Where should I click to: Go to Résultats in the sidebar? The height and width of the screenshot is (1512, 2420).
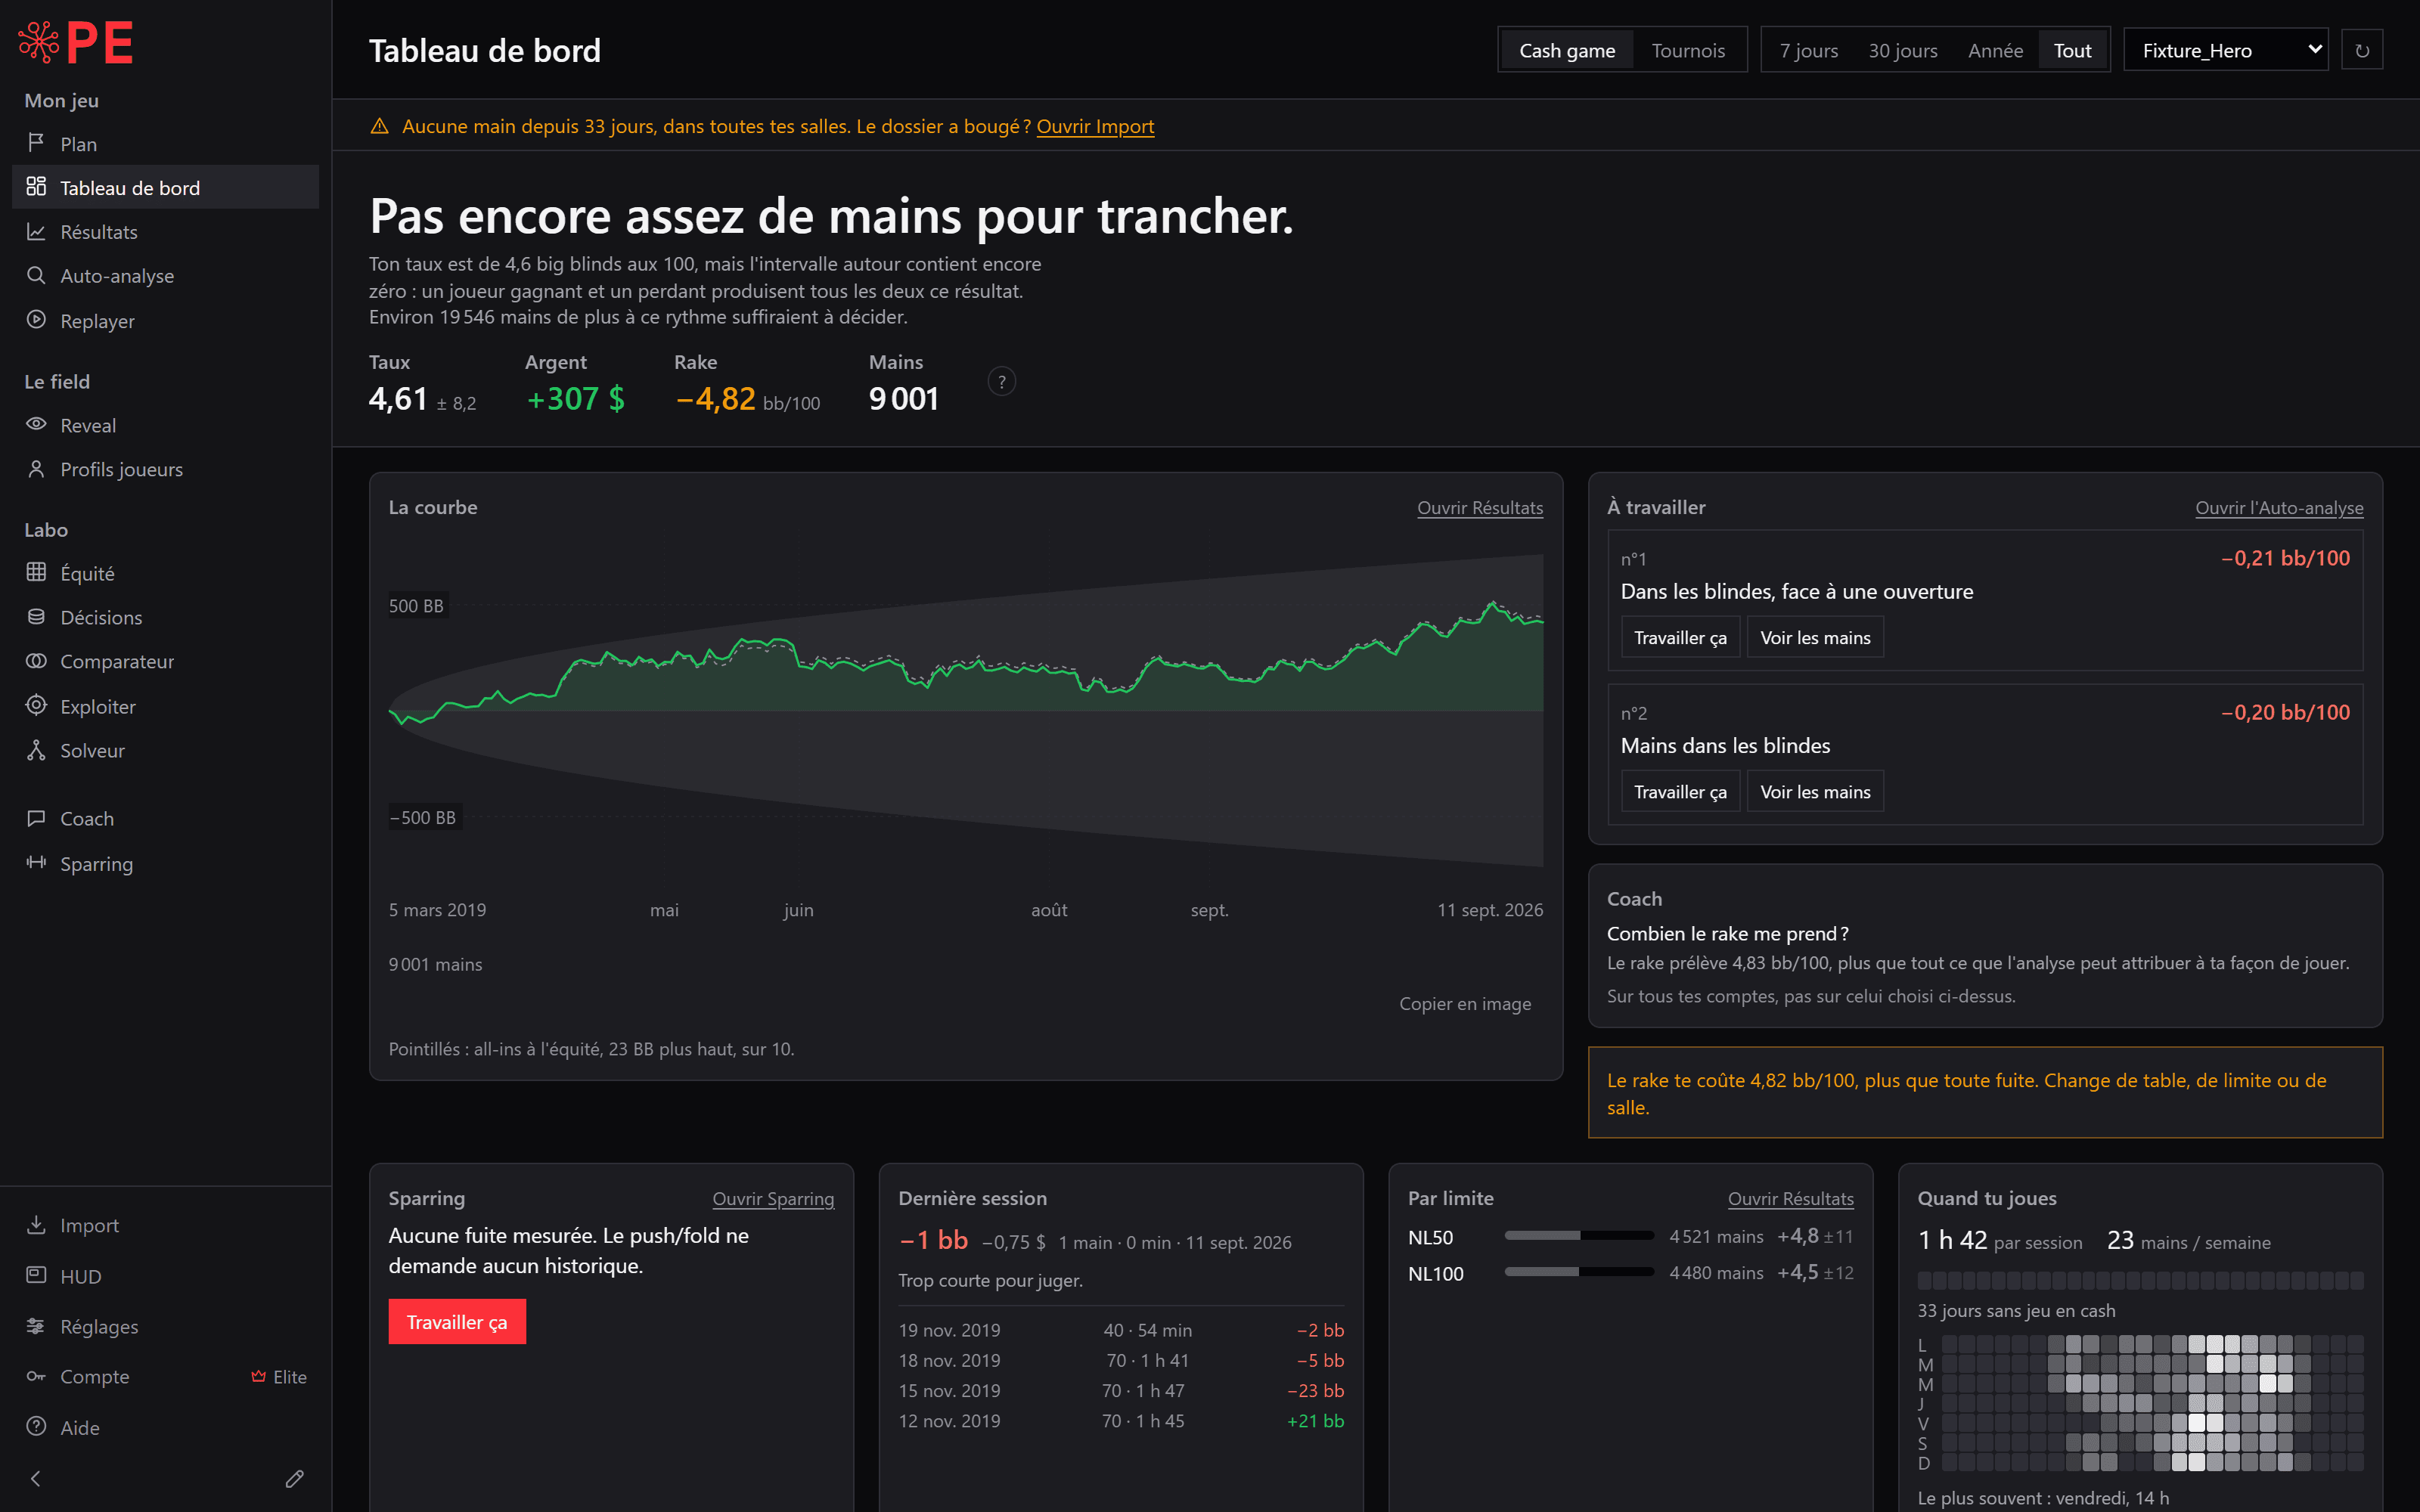click(x=165, y=231)
